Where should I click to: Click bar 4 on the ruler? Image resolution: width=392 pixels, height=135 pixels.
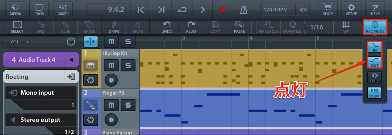click(251, 38)
